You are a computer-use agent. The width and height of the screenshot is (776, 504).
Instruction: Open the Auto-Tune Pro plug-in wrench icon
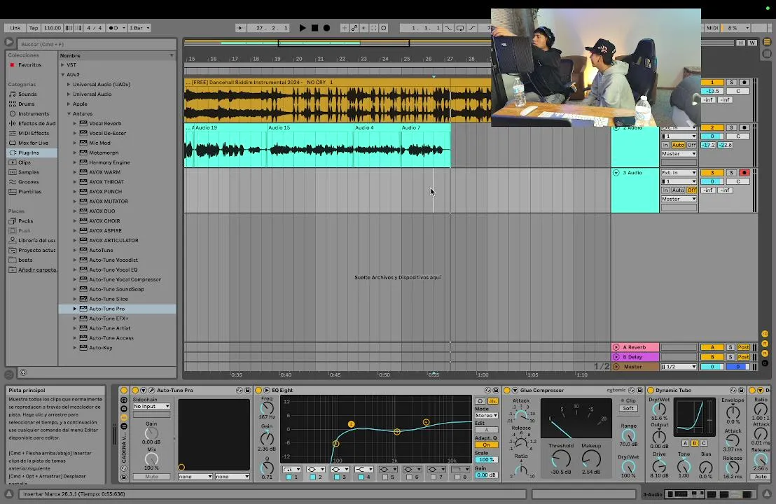pos(152,390)
